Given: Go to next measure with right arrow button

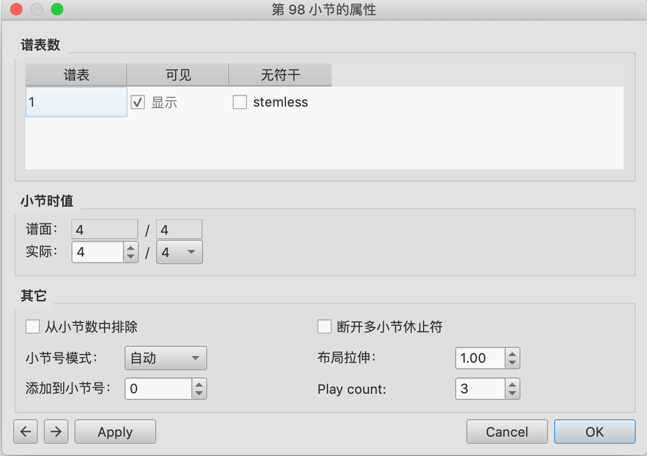Looking at the screenshot, I should pyautogui.click(x=56, y=432).
